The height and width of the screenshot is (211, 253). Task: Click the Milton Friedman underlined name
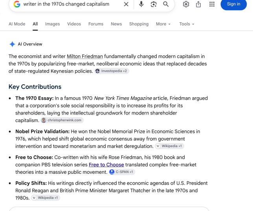85,56
